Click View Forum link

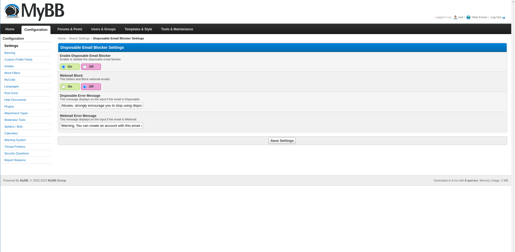click(x=479, y=17)
